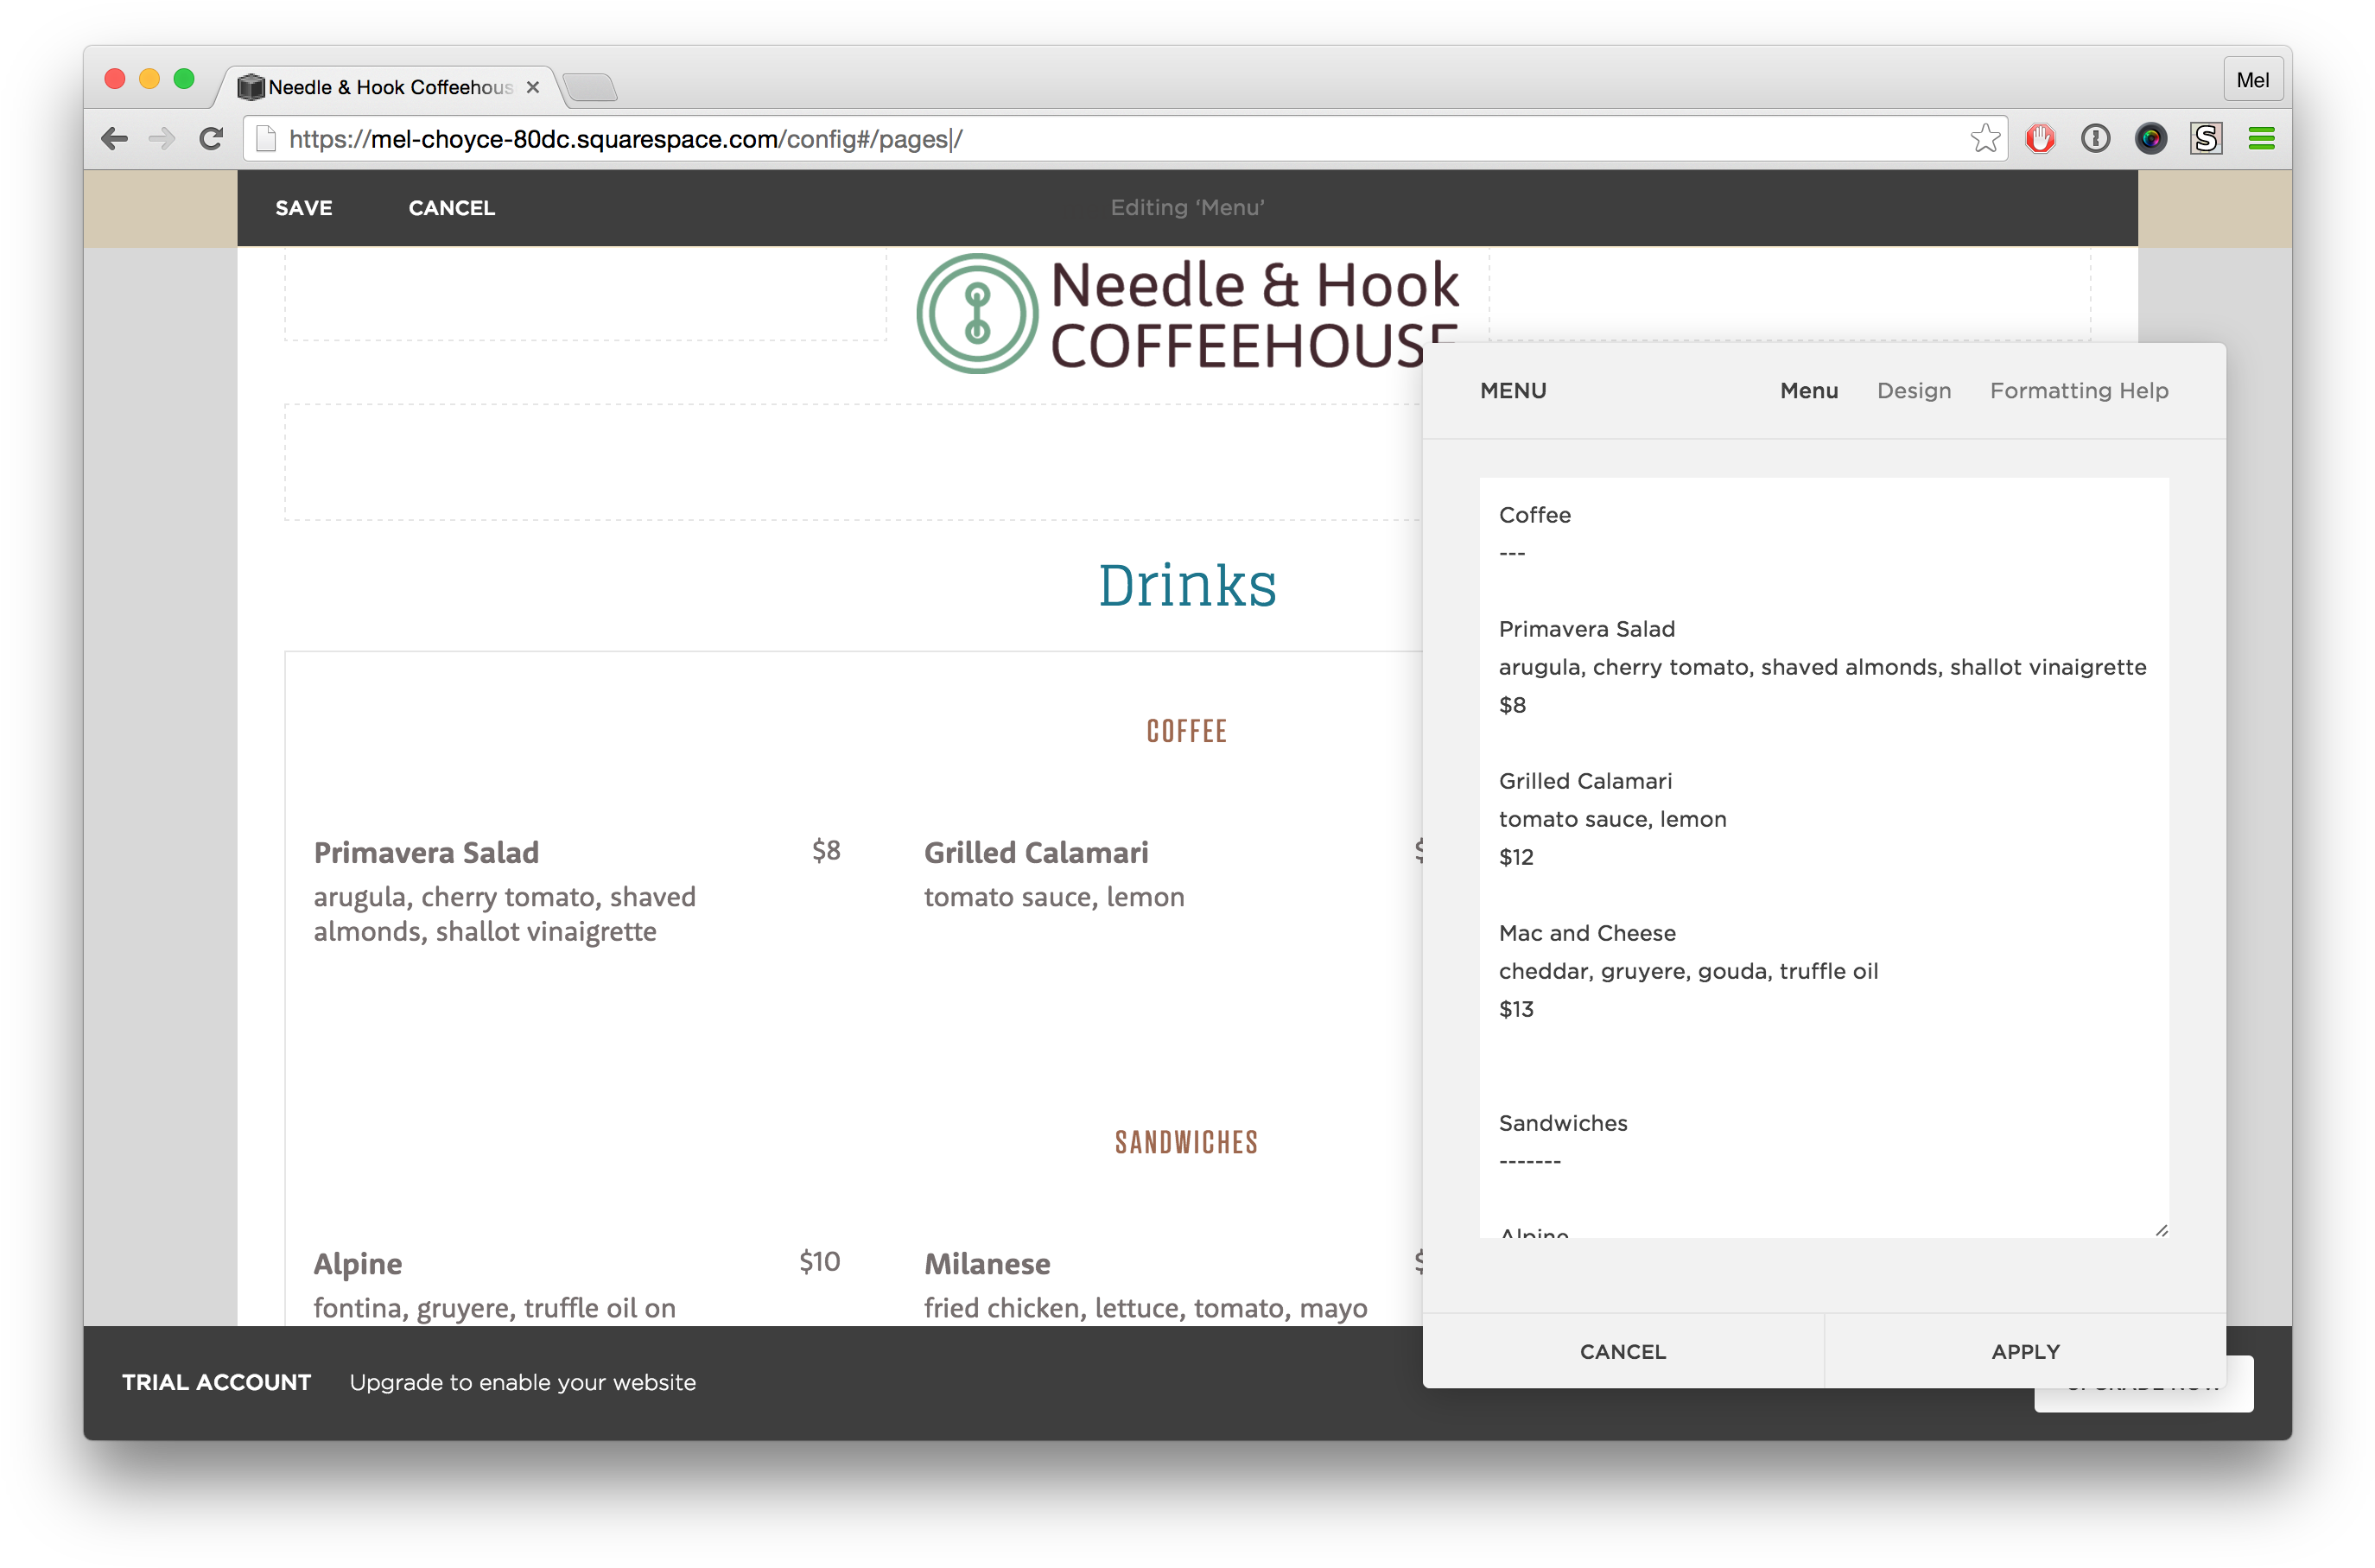Close the Needle & Hook Coffeehouse tab
This screenshot has height=1568, width=2375.
[x=533, y=87]
